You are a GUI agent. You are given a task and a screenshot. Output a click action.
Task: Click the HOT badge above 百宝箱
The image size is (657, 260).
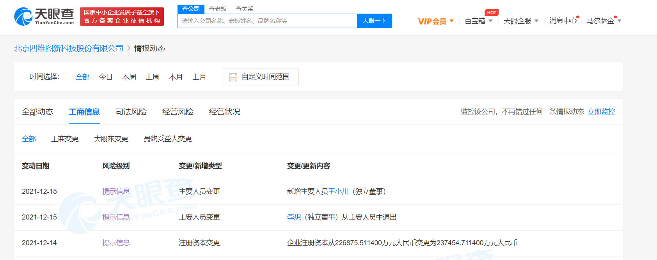(x=492, y=12)
